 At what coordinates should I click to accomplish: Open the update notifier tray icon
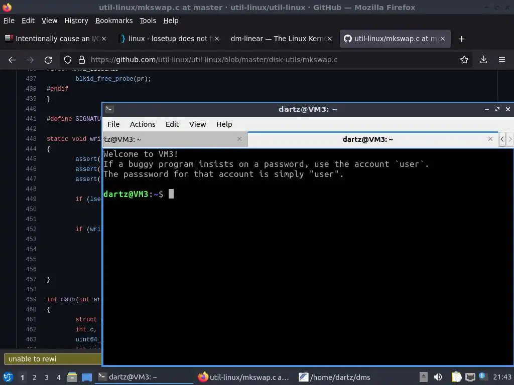pos(482,376)
